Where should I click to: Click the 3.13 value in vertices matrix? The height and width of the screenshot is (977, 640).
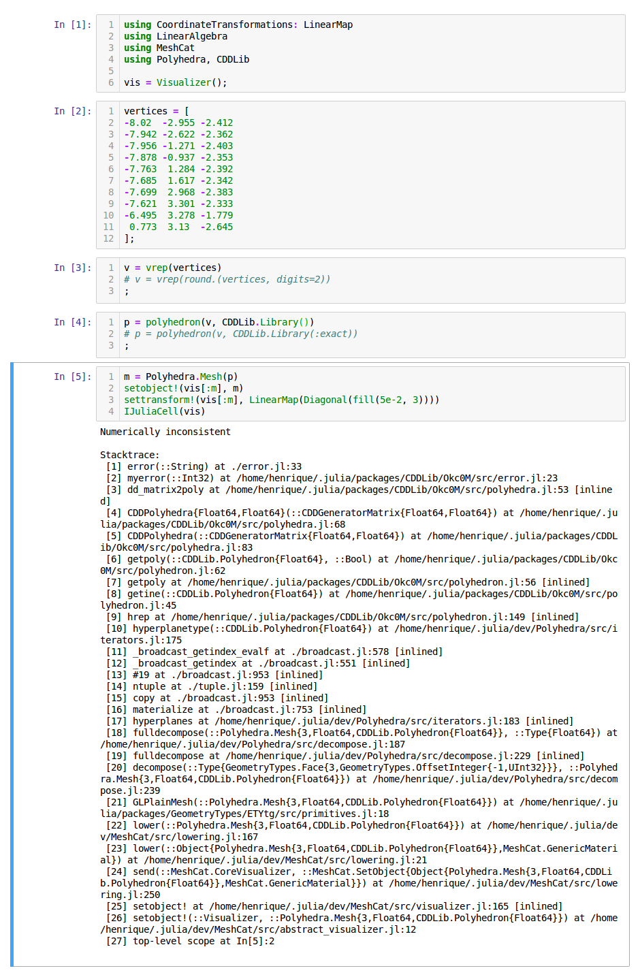click(179, 227)
